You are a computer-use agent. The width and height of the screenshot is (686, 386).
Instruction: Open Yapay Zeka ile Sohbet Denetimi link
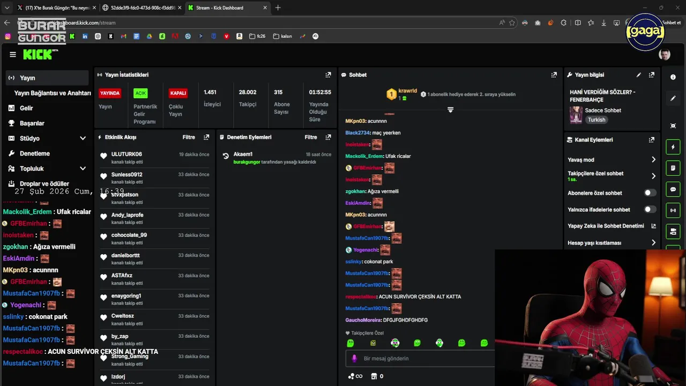[612, 226]
